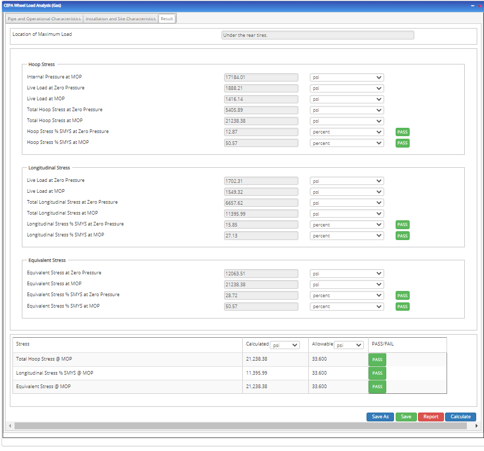484x451 pixels.
Task: Open units dropdown for Internal Pressure at MOP
Action: tap(346, 77)
